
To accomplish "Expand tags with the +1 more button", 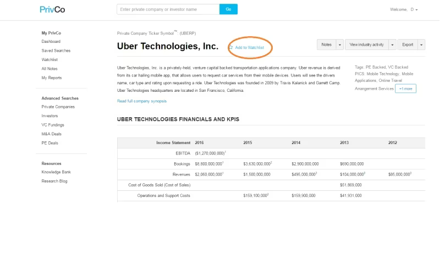I will click(x=405, y=89).
